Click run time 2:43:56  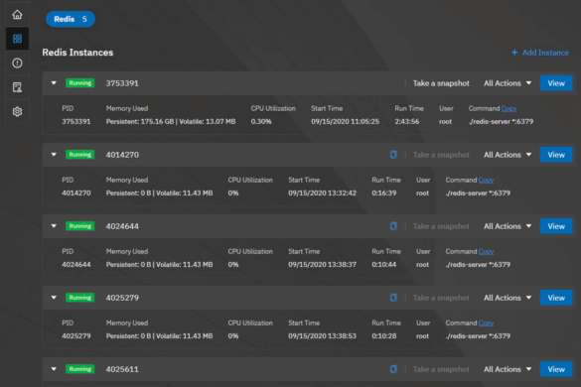point(407,121)
